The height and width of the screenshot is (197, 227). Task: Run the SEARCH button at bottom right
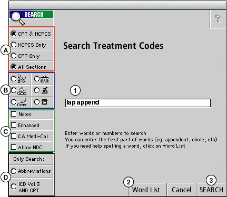(211, 190)
